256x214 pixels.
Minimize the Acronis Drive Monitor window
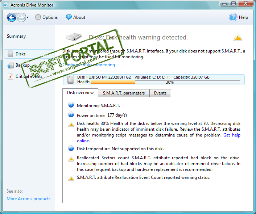[x=224, y=3]
